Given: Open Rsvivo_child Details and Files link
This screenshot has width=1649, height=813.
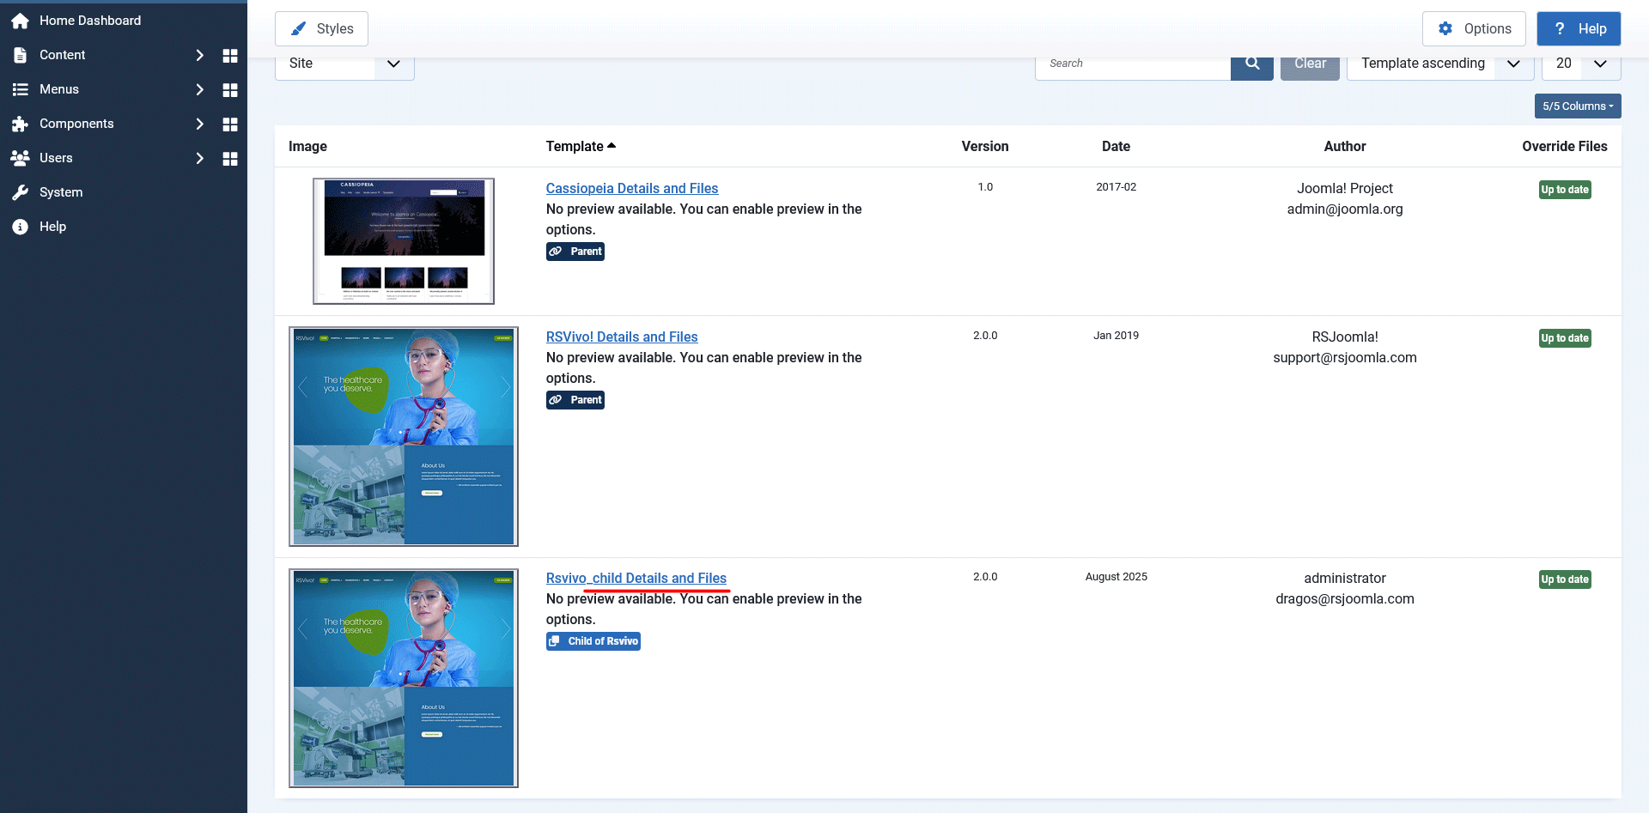Looking at the screenshot, I should [x=636, y=579].
